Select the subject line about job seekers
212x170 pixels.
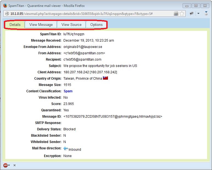(x=100, y=66)
